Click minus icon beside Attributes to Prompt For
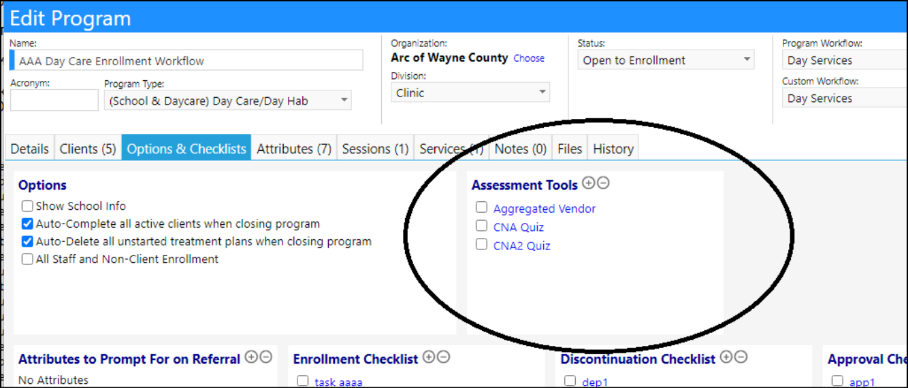908x388 pixels. (265, 357)
